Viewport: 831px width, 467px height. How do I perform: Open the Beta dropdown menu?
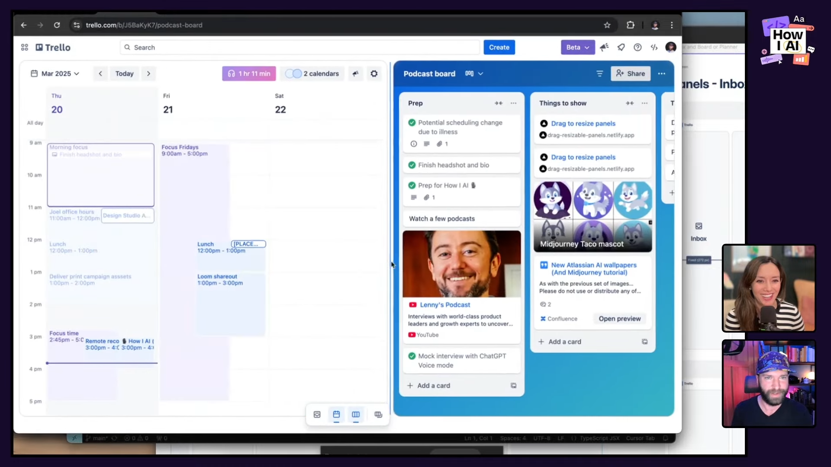tap(577, 47)
